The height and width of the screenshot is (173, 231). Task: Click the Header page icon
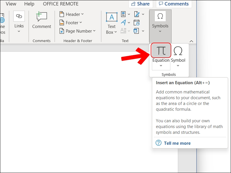(62, 14)
